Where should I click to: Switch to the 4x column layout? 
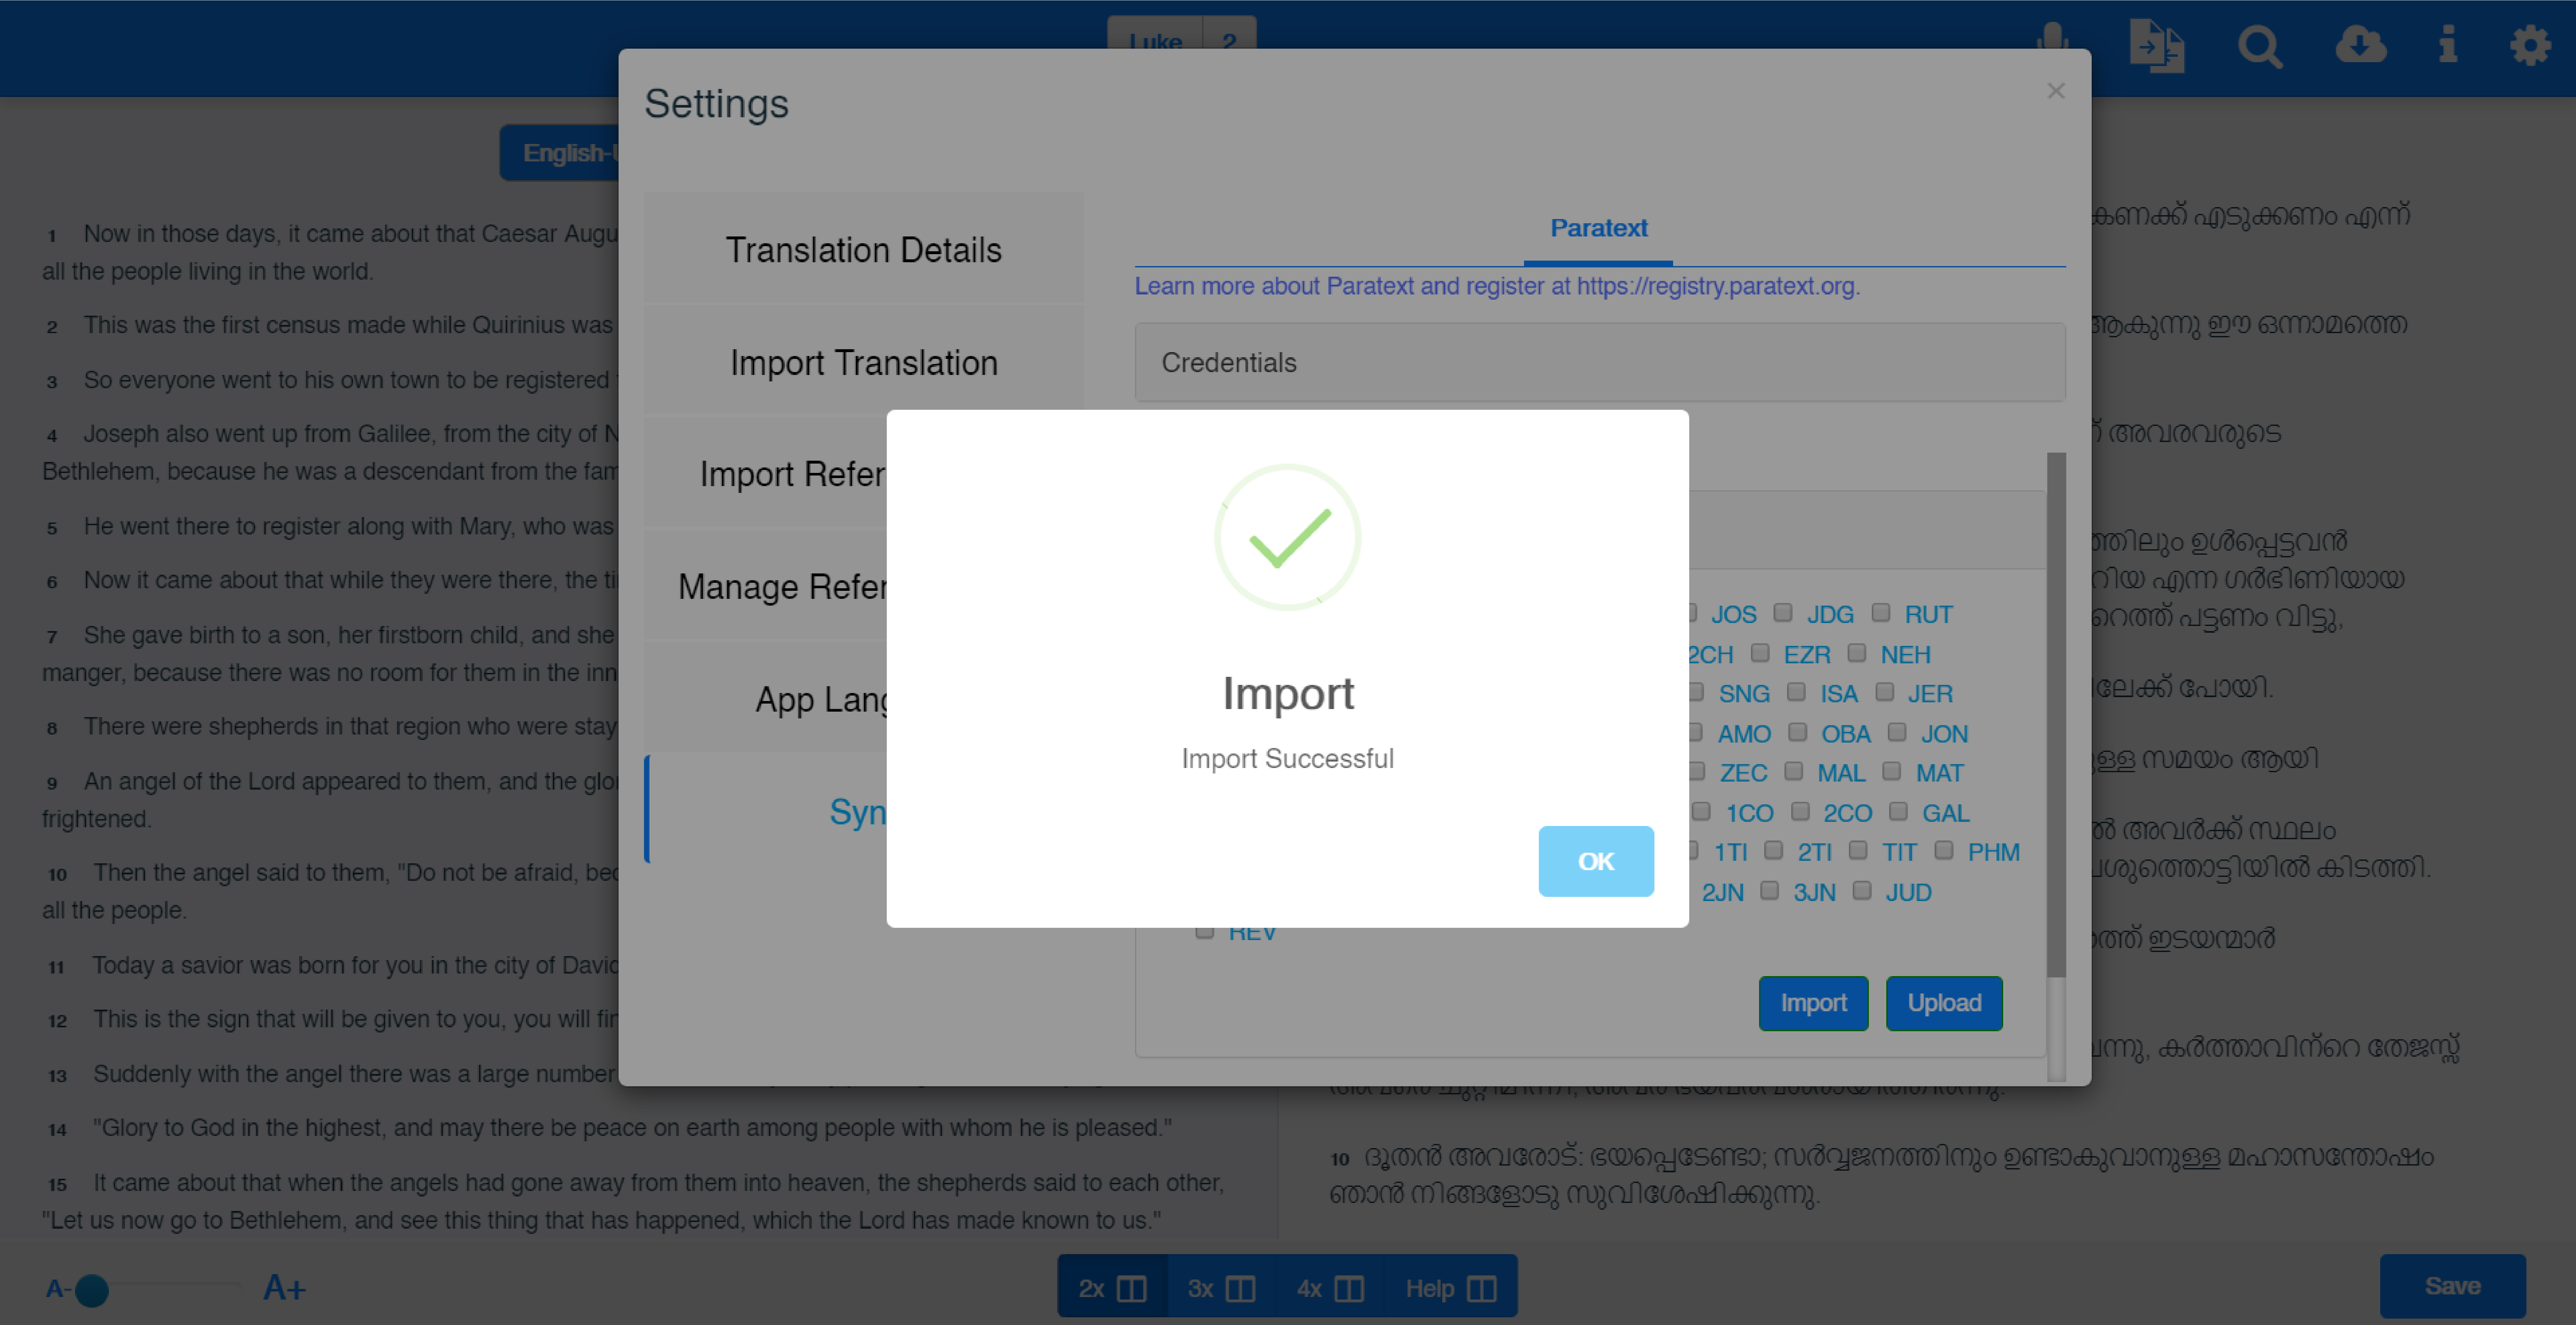click(1330, 1287)
